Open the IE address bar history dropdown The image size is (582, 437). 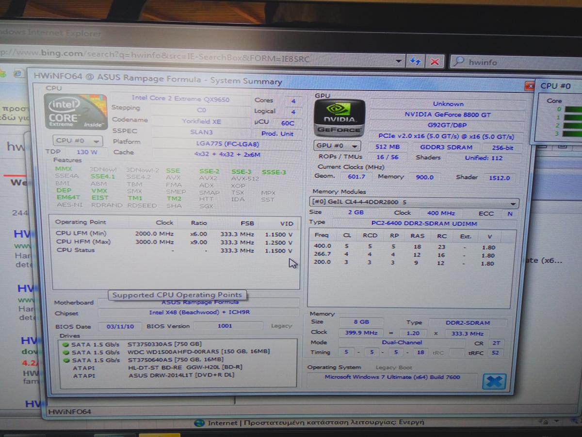tap(399, 61)
